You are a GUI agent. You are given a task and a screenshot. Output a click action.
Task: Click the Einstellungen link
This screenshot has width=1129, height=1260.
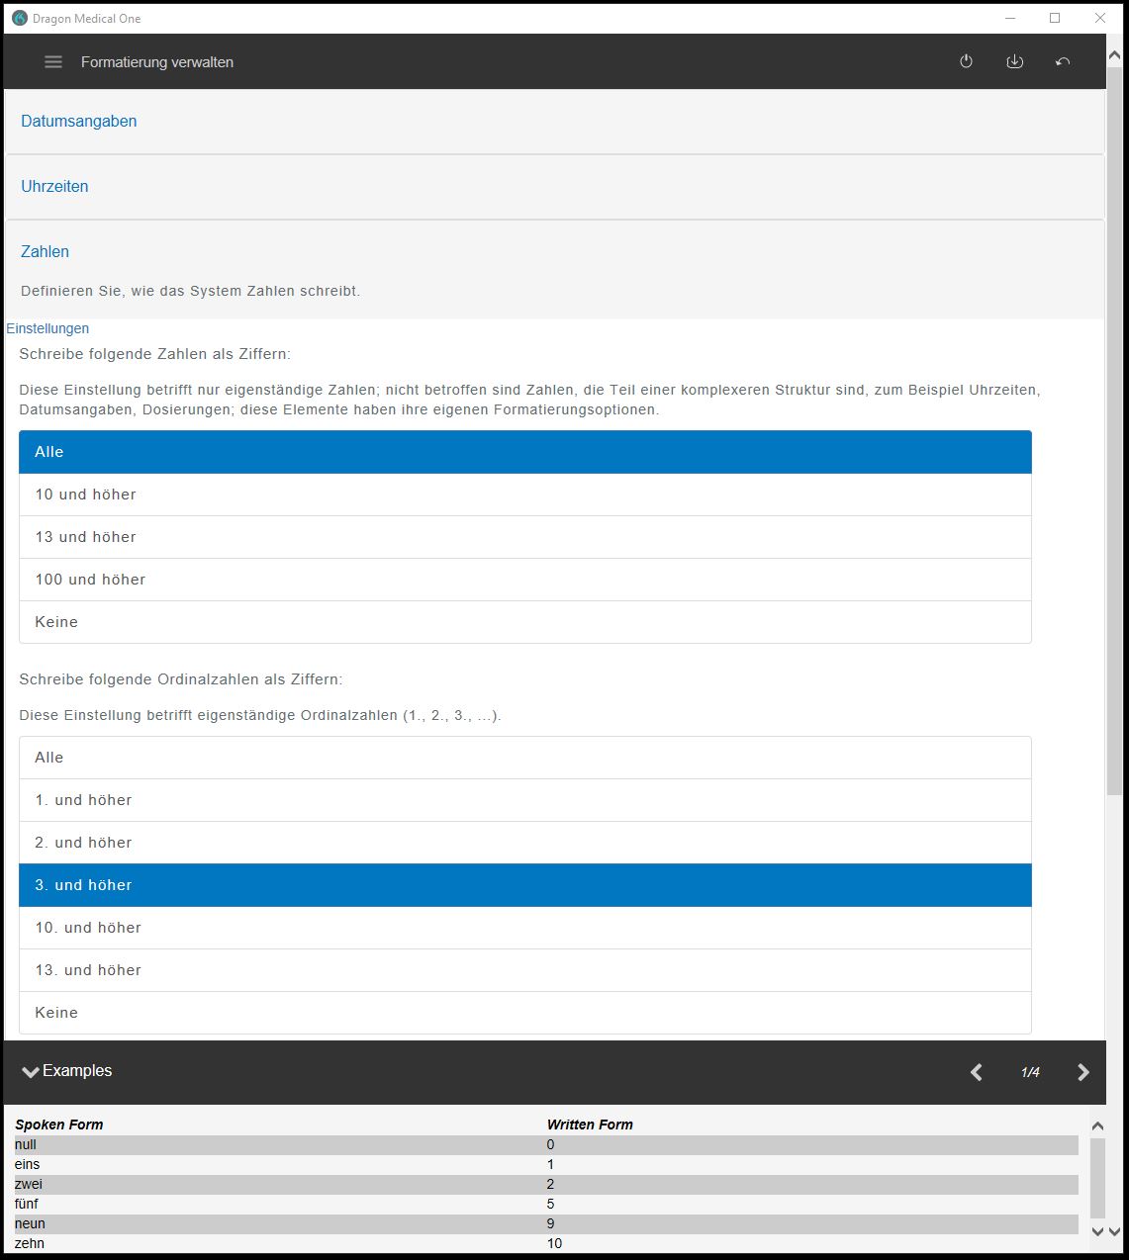point(47,328)
